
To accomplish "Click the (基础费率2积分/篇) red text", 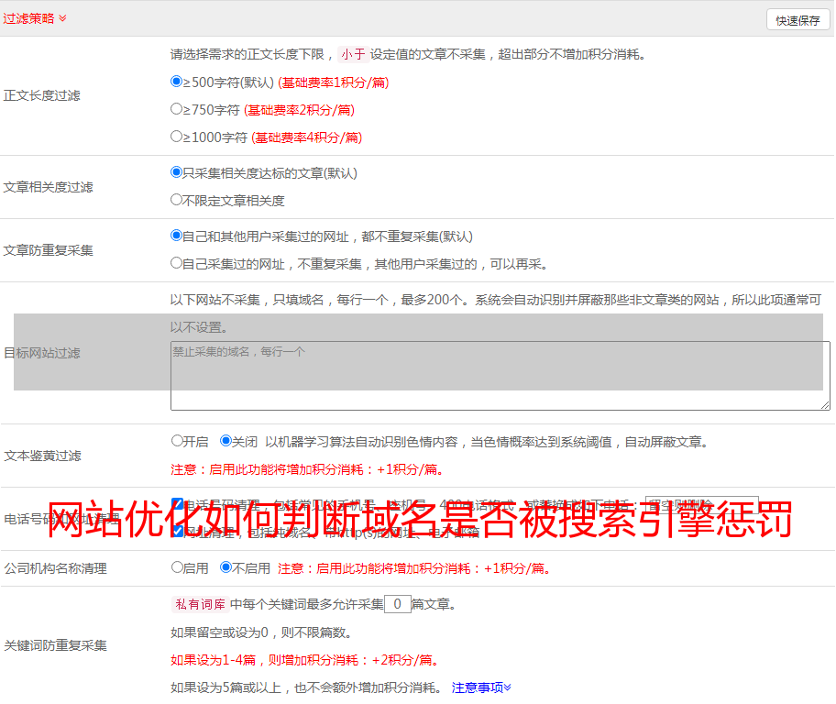I will tap(299, 110).
